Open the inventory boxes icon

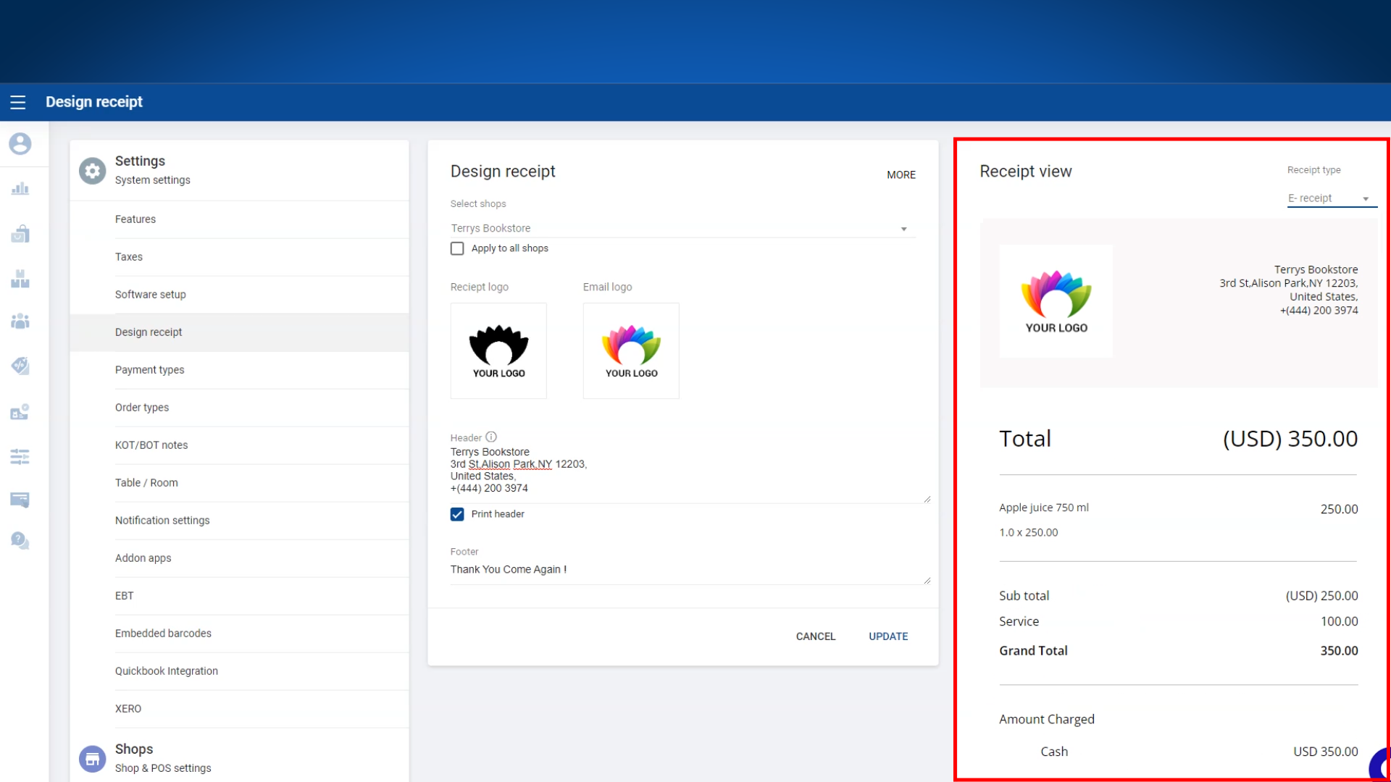(x=20, y=279)
